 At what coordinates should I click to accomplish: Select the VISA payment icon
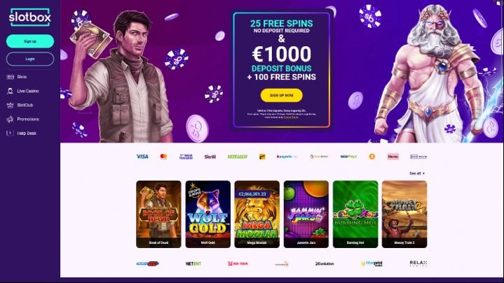coord(142,157)
